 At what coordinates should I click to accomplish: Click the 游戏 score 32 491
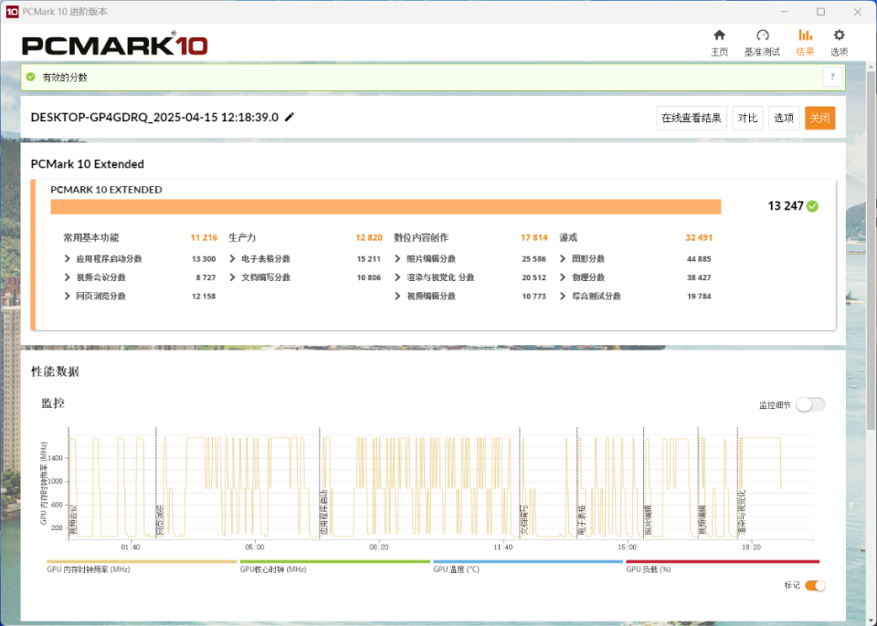click(x=699, y=237)
